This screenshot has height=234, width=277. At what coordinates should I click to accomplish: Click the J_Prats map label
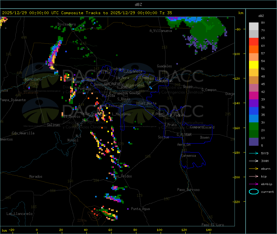pyautogui.click(x=170, y=125)
